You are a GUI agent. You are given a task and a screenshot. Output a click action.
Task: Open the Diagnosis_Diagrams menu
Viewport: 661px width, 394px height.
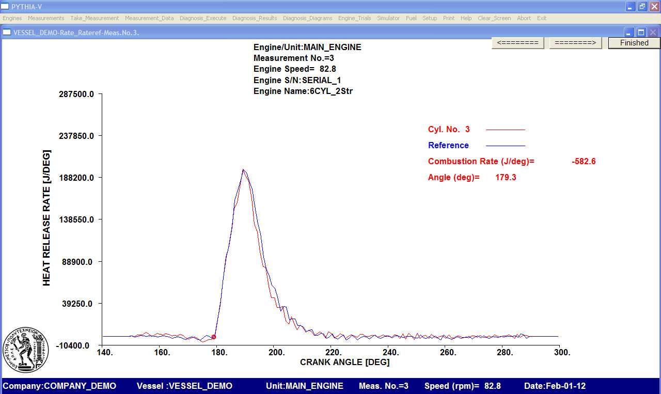(308, 18)
